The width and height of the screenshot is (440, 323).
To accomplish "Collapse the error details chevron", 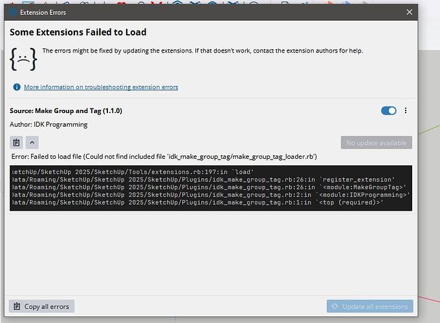I will tap(32, 143).
